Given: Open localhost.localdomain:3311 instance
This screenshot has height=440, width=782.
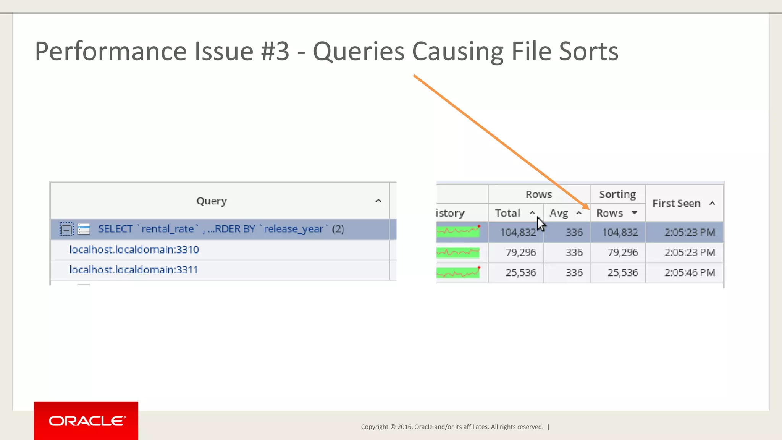Looking at the screenshot, I should 134,270.
